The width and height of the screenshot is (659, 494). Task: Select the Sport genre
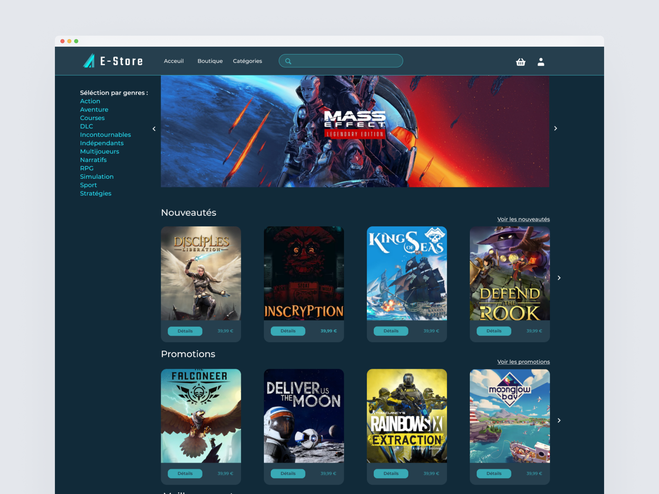[x=88, y=185]
